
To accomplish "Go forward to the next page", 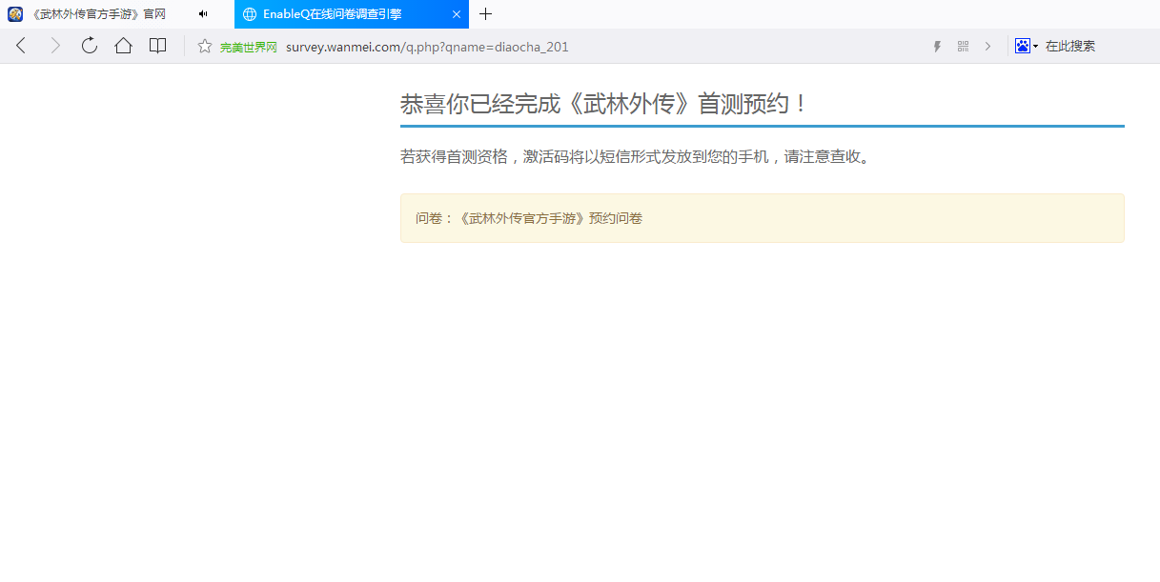I will tap(55, 46).
